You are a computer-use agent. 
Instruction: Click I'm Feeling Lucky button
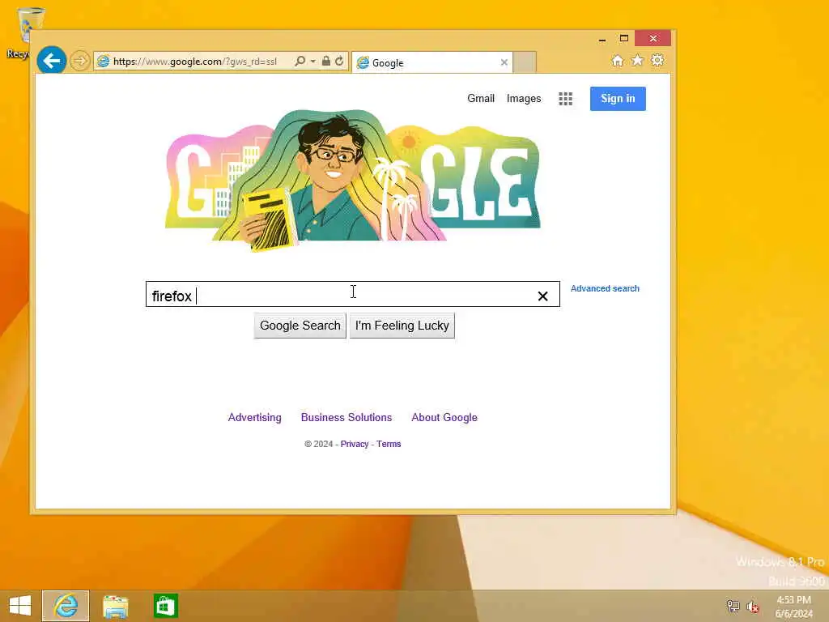402,326
